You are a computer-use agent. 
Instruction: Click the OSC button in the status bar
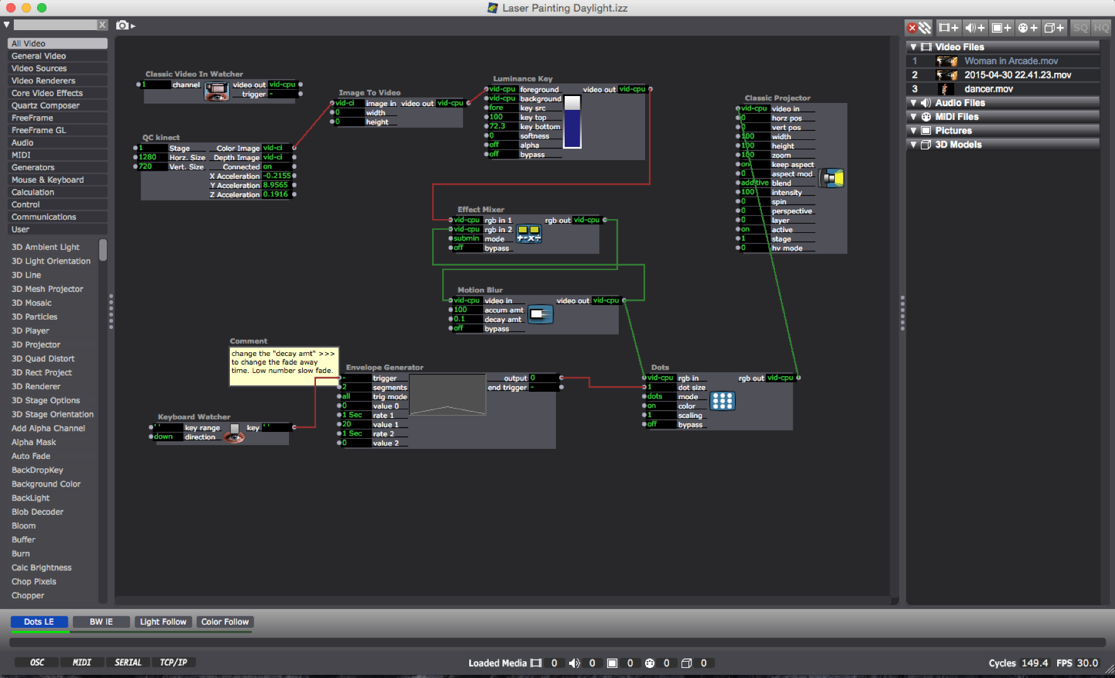click(x=36, y=662)
